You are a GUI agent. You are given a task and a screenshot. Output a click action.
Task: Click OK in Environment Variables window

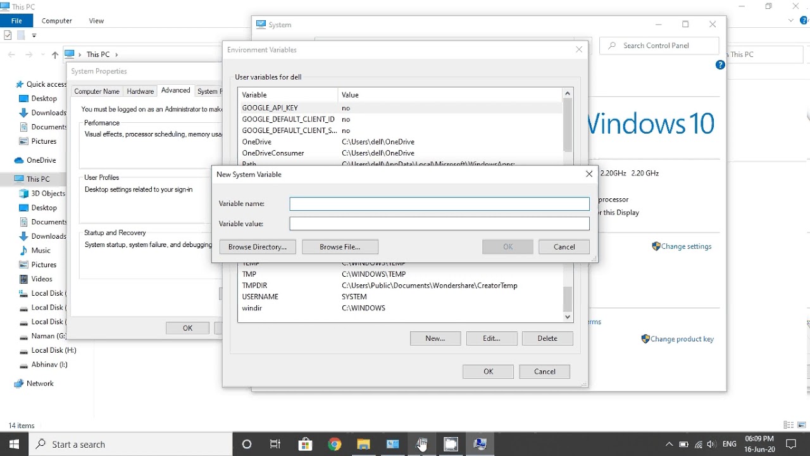(x=488, y=372)
